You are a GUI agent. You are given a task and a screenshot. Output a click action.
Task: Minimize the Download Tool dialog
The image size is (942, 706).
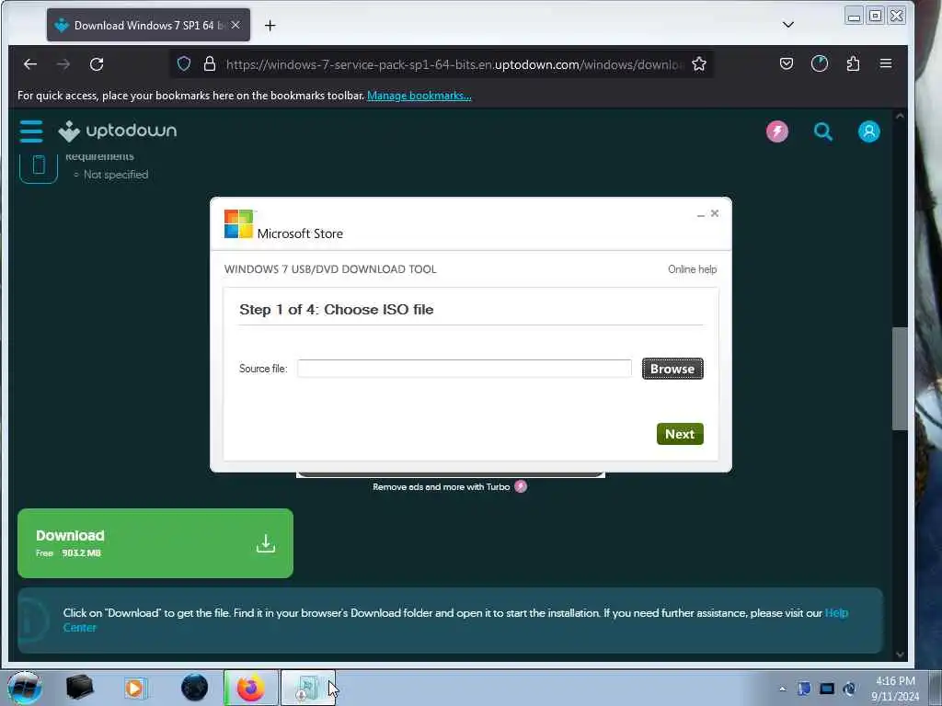point(700,213)
